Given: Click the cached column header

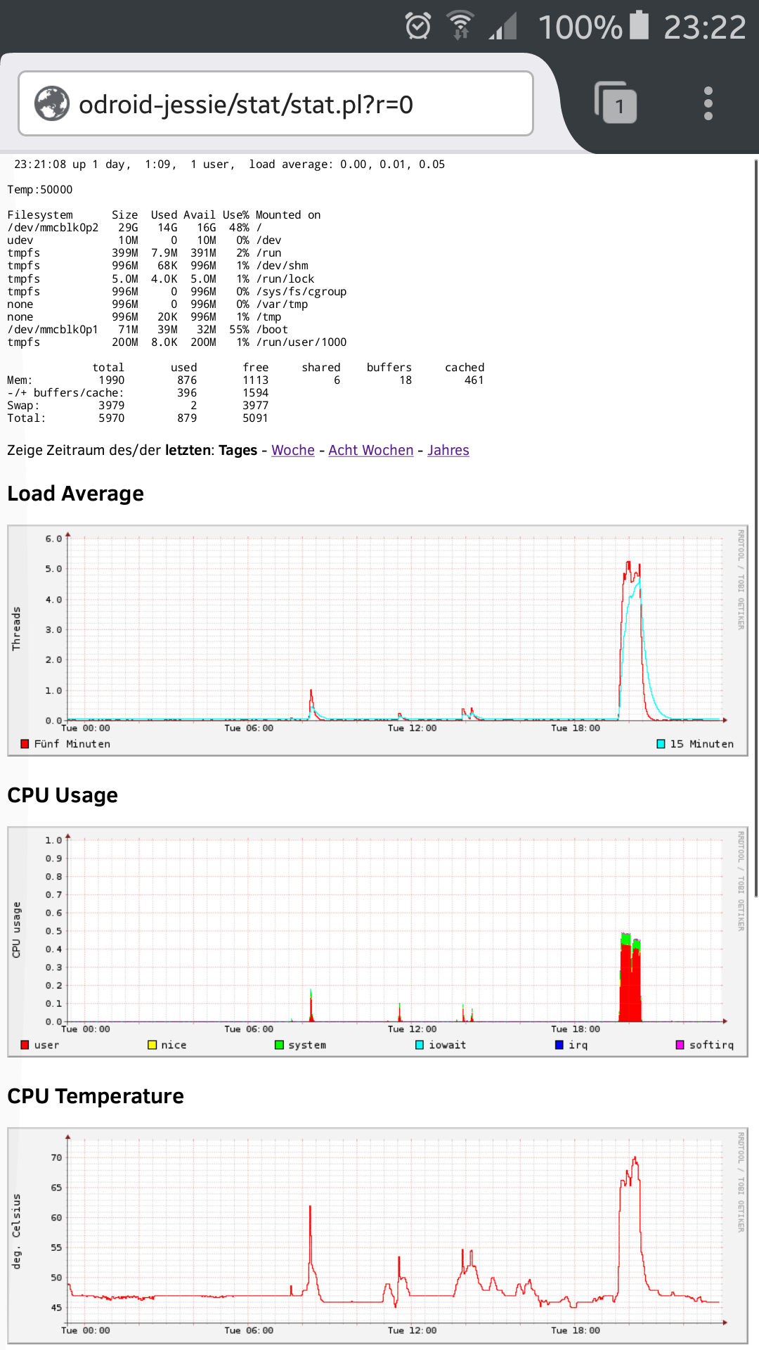Looking at the screenshot, I should click(465, 368).
